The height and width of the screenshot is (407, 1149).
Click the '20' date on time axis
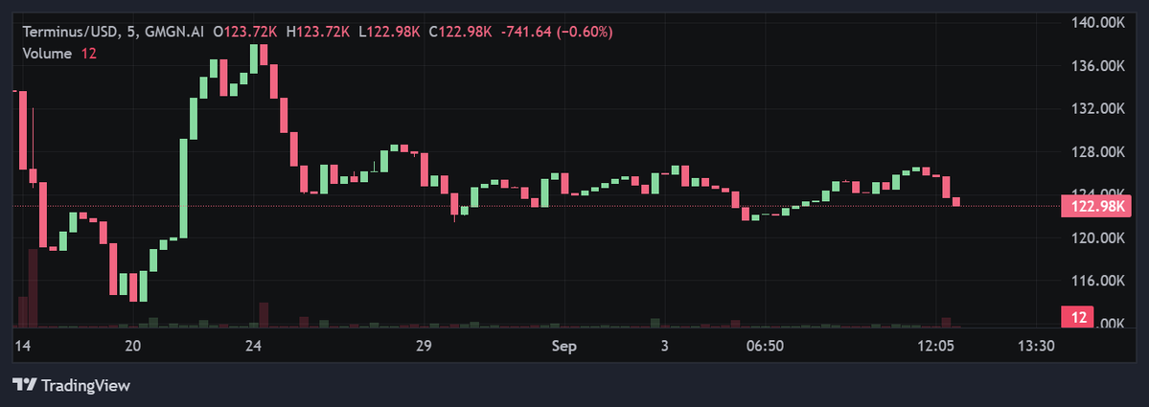133,345
